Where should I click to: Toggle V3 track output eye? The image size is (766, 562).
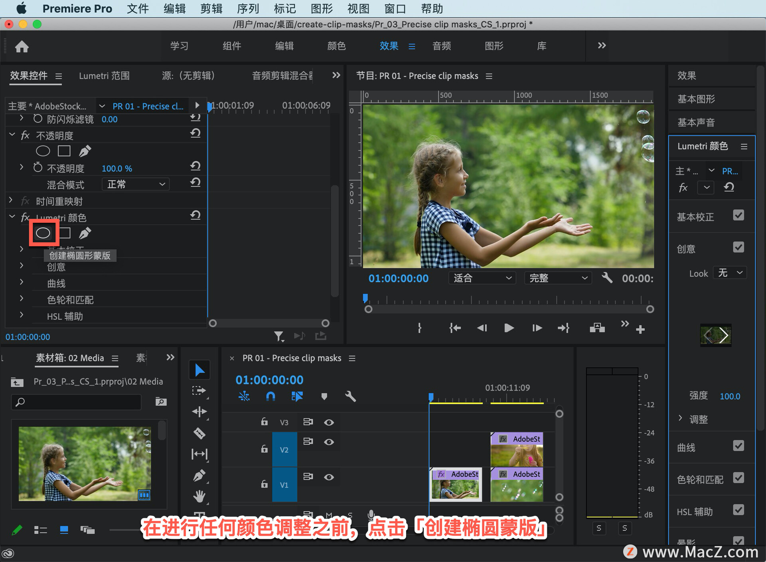(329, 422)
